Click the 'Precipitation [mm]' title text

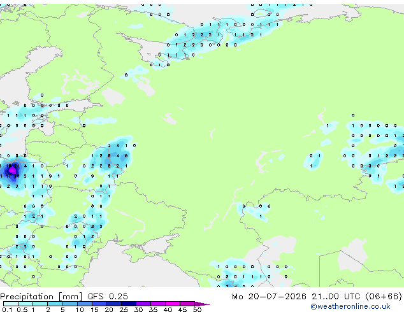41,297
